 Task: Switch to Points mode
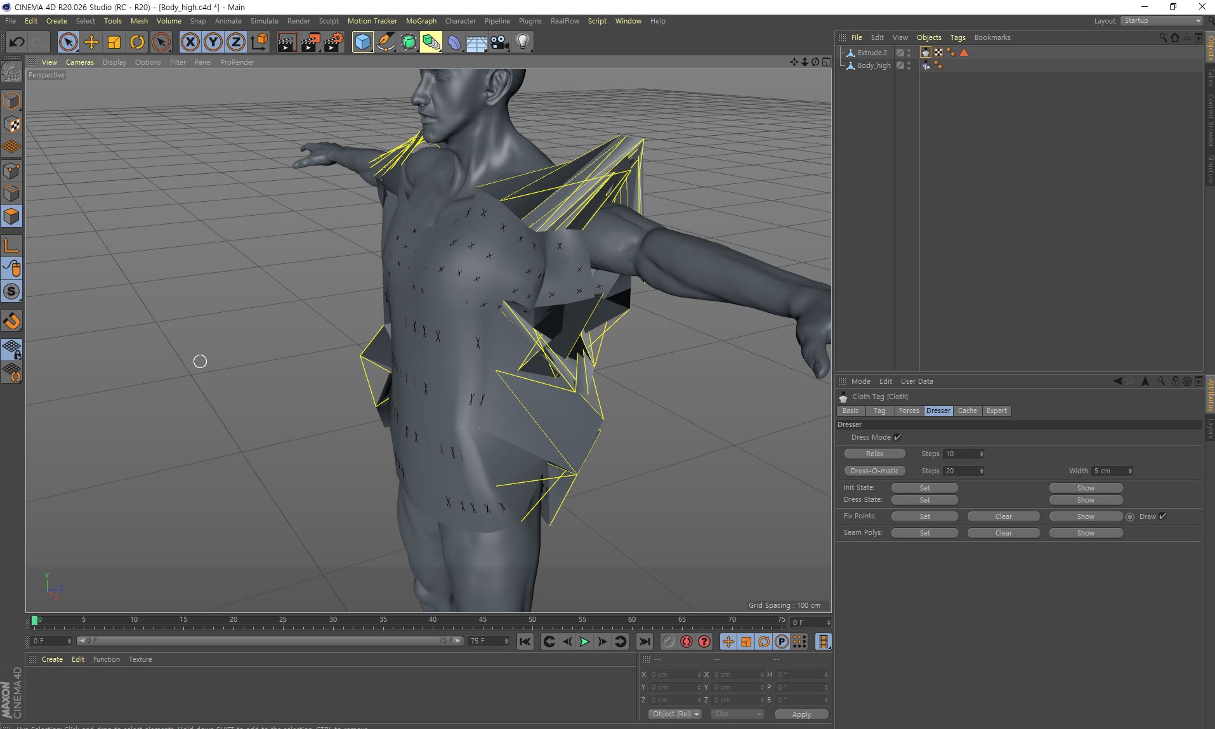click(x=11, y=171)
